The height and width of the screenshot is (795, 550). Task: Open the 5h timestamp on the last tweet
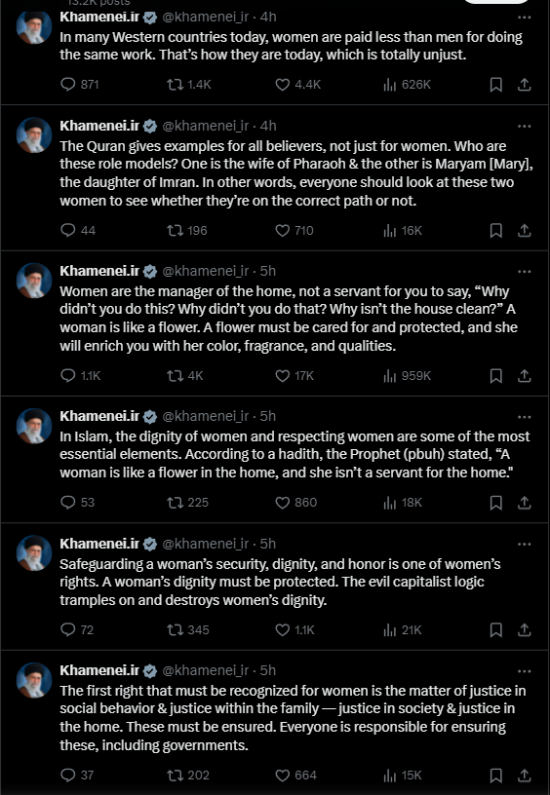pyautogui.click(x=268, y=670)
